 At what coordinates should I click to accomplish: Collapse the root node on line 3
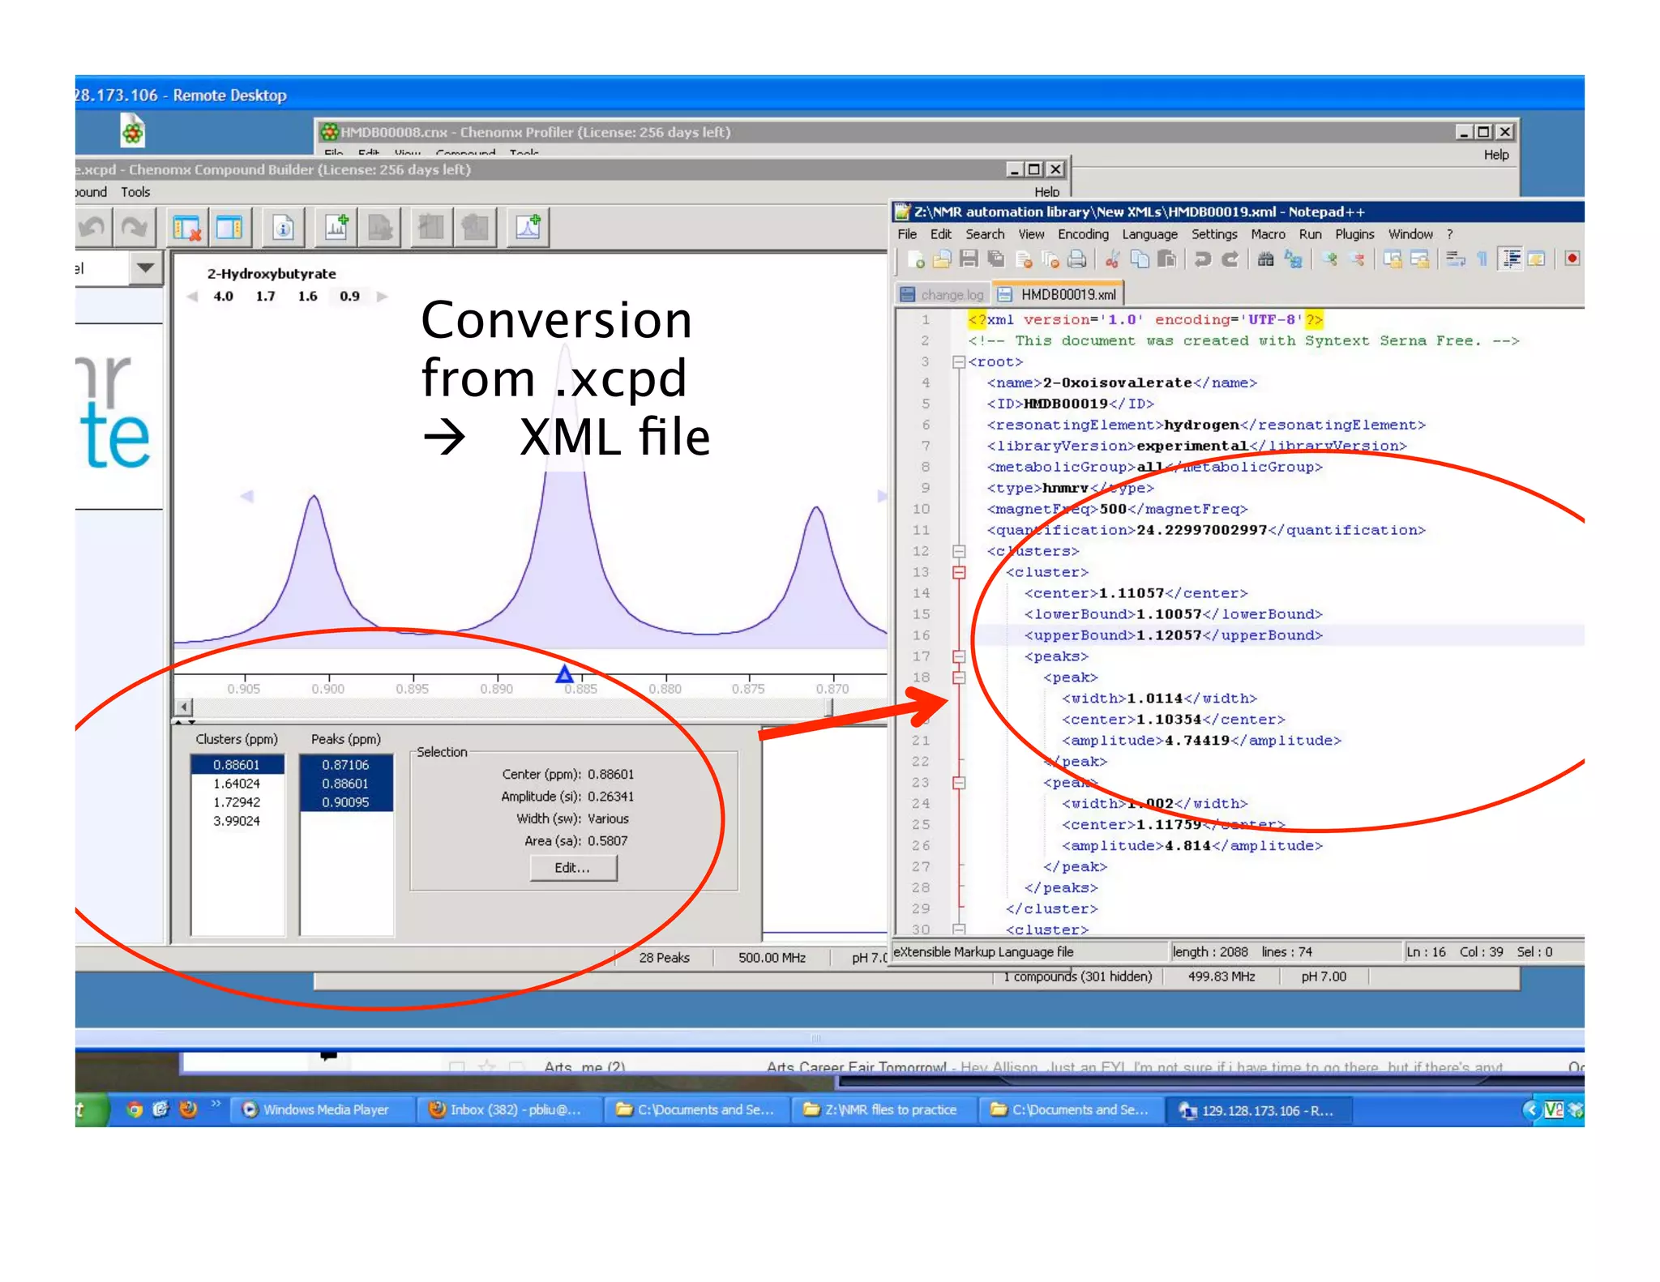click(x=959, y=362)
